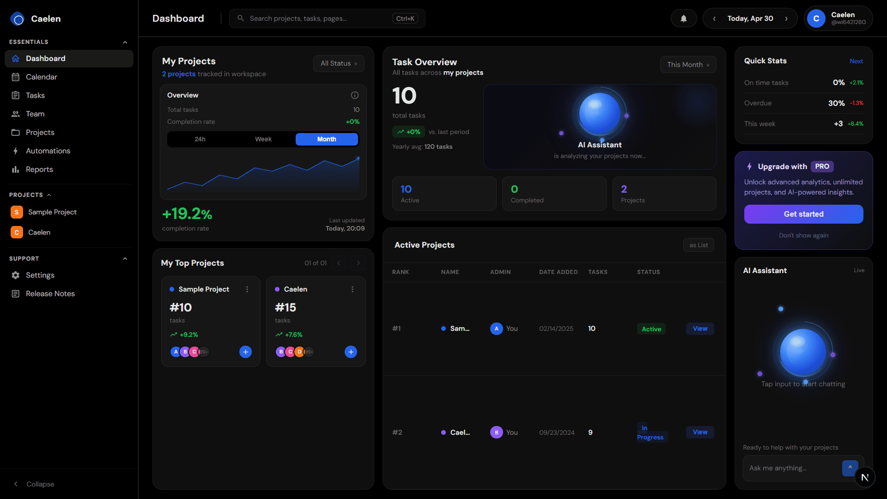Click the user avatar C in header
Viewport: 887px width, 499px height.
pyautogui.click(x=816, y=18)
